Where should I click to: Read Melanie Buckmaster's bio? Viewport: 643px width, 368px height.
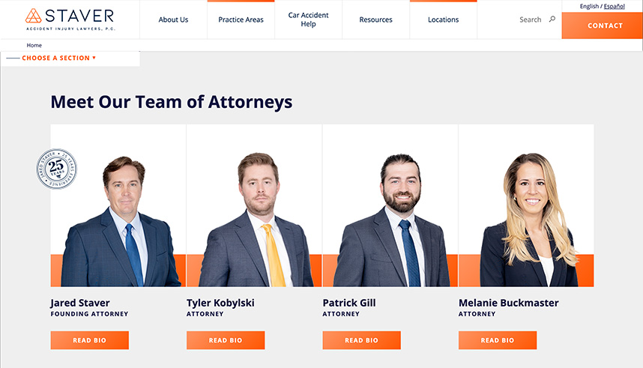click(x=498, y=340)
